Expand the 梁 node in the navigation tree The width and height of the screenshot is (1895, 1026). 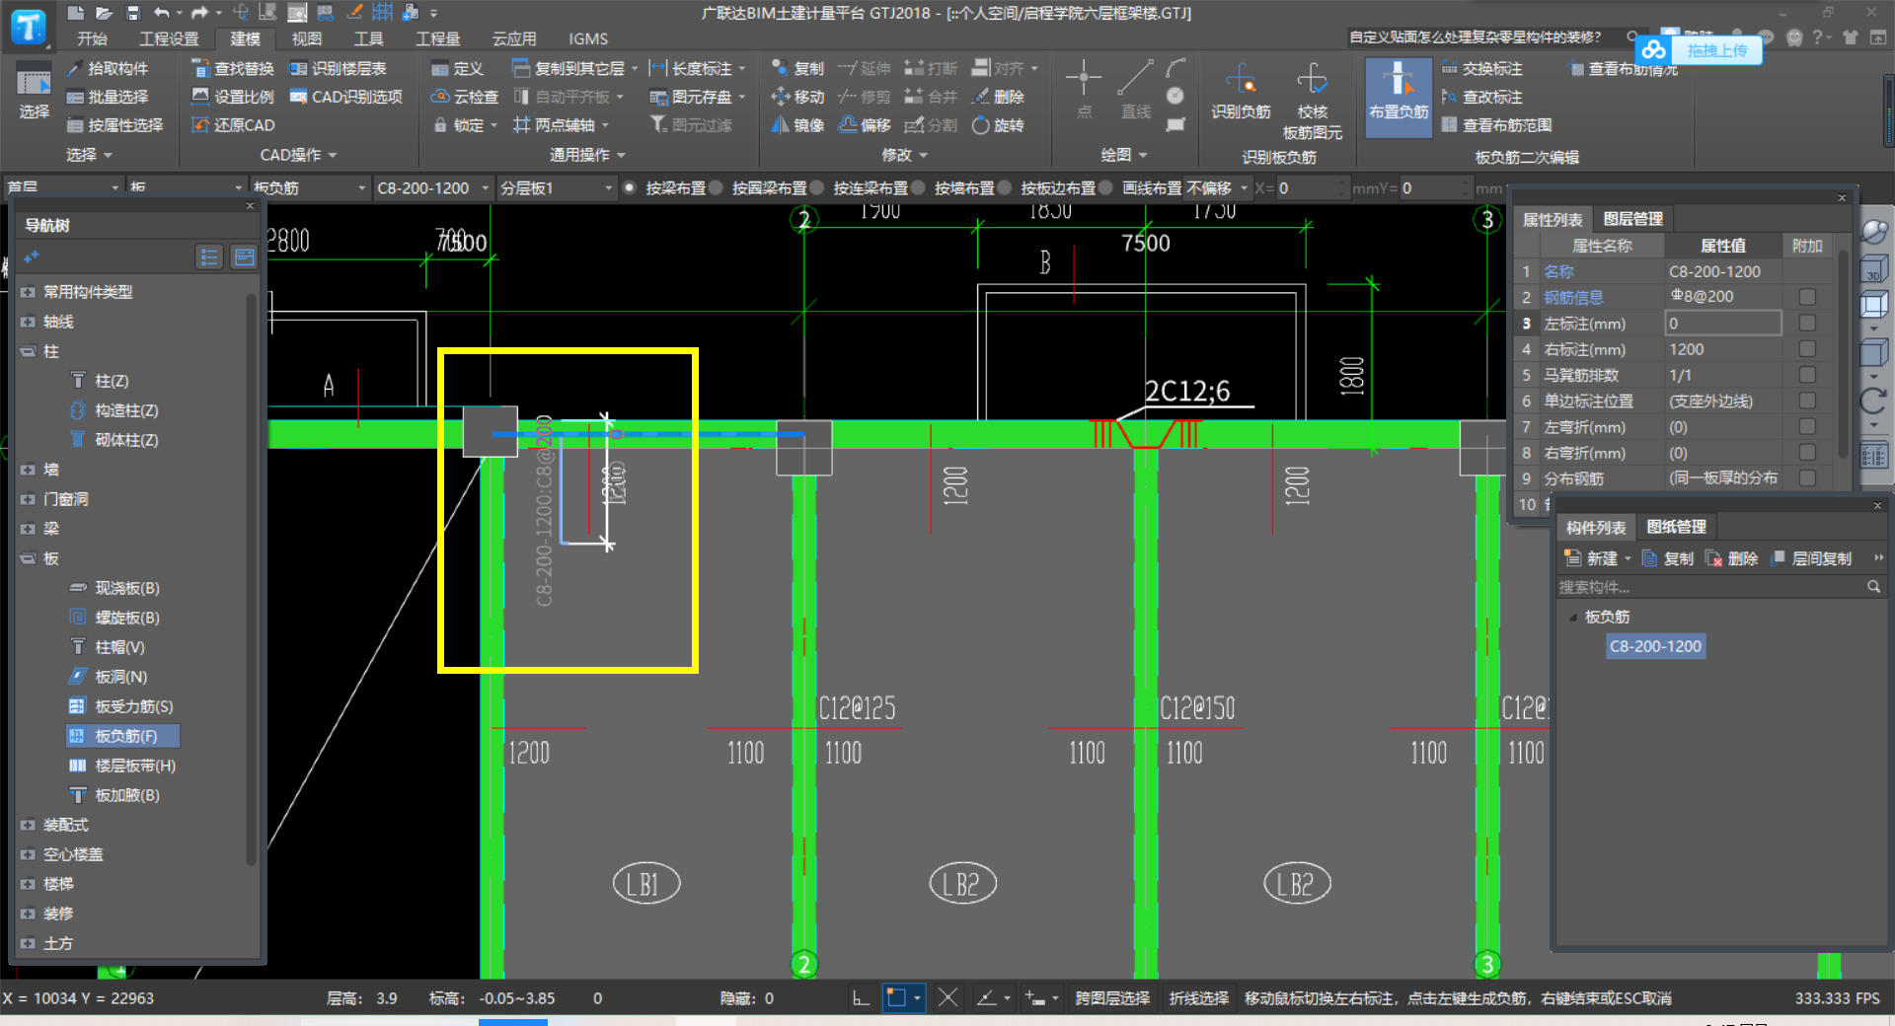pyautogui.click(x=28, y=529)
